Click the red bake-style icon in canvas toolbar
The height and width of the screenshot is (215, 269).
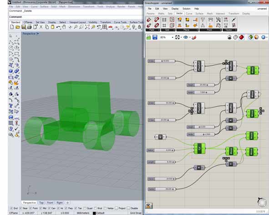pos(241,37)
